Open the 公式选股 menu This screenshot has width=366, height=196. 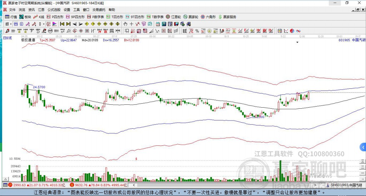click(54, 10)
